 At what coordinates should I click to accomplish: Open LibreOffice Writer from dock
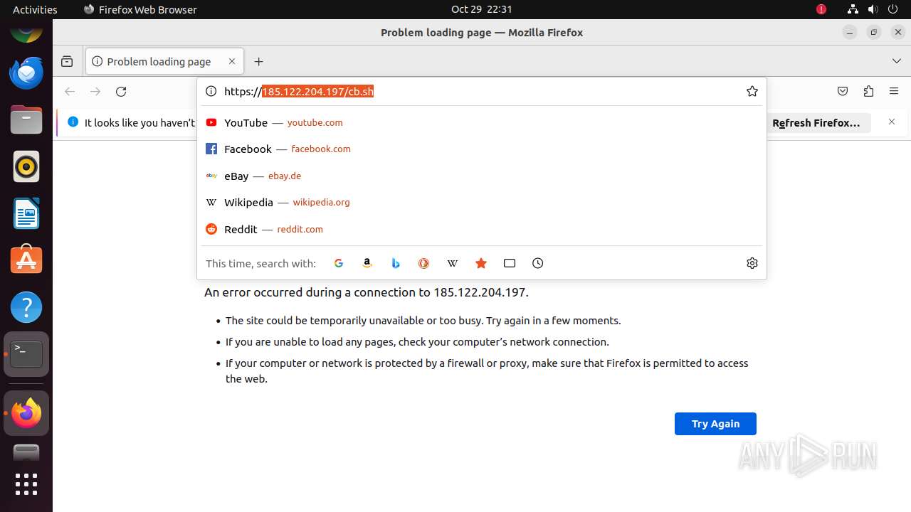pyautogui.click(x=26, y=213)
